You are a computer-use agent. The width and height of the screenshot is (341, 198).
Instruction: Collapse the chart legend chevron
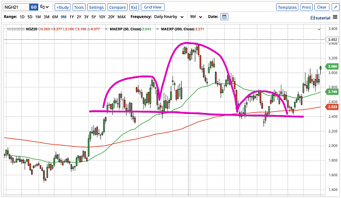[x=319, y=29]
